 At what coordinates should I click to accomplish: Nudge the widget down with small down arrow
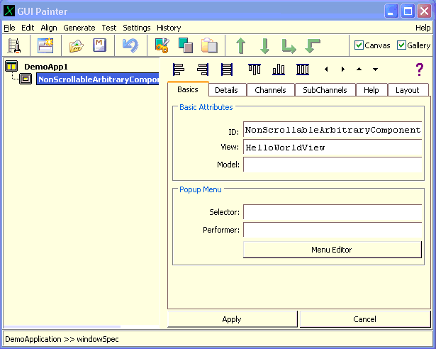coord(375,70)
